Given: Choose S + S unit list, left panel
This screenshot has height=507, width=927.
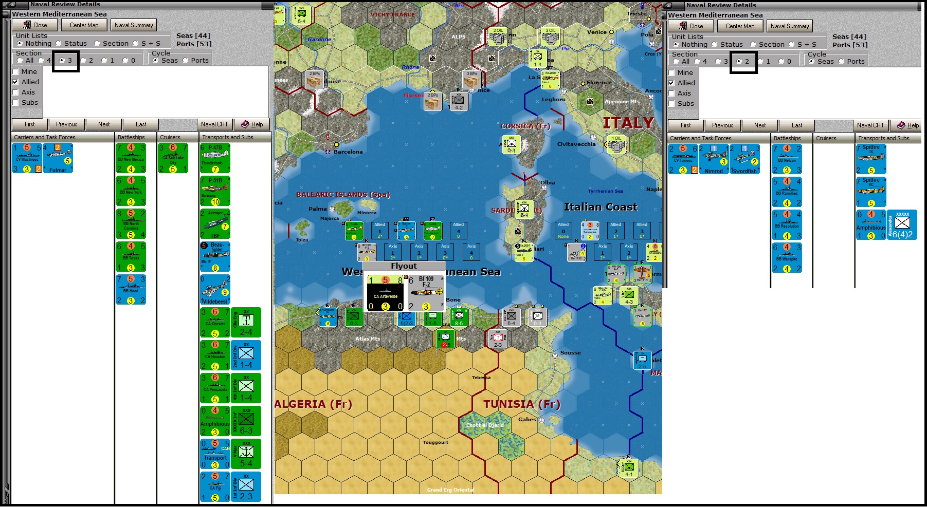Looking at the screenshot, I should pyautogui.click(x=136, y=44).
